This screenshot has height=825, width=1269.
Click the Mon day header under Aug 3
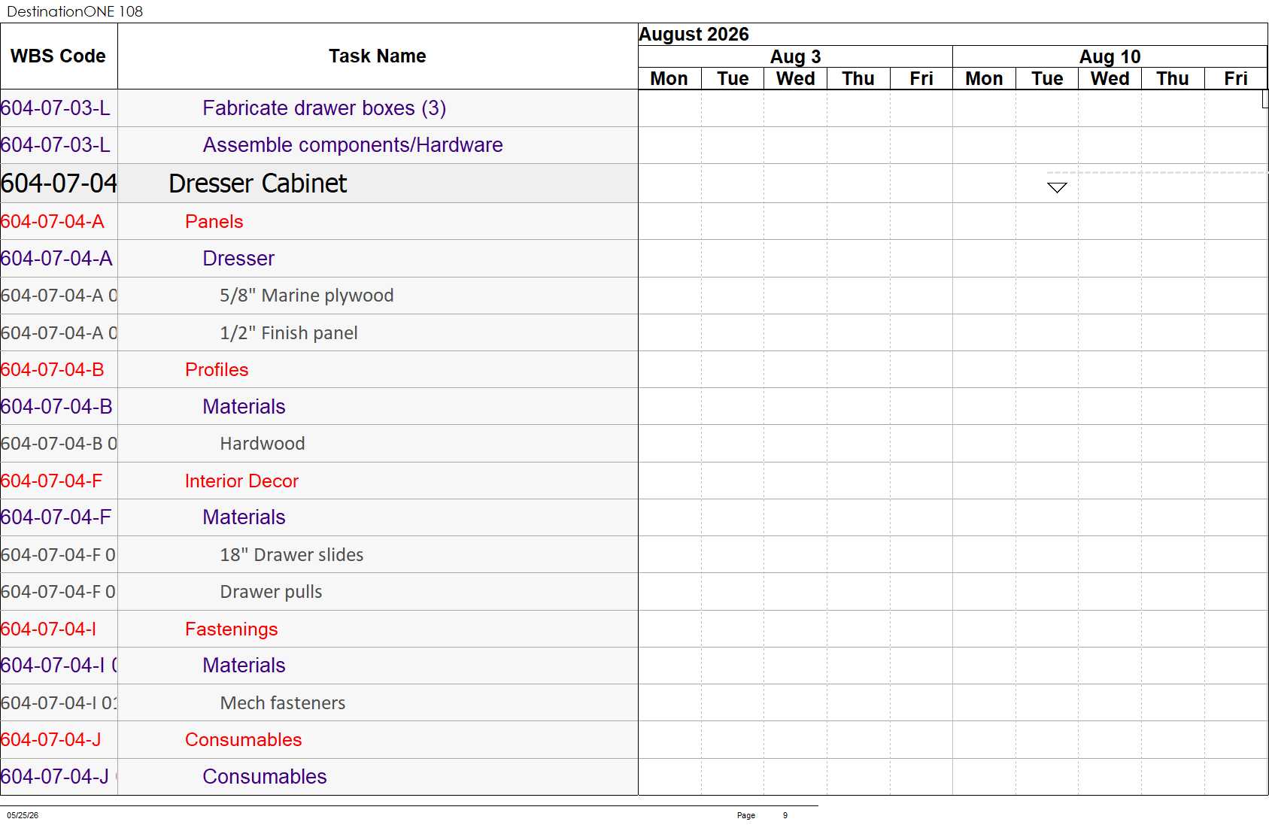tap(669, 79)
